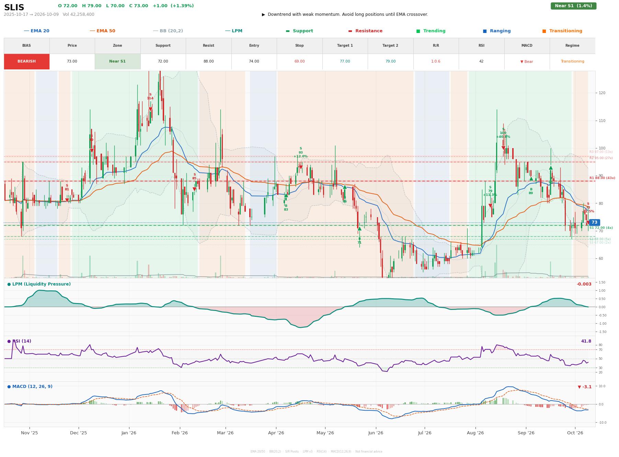Click the blue 73 current price tag
The image size is (619, 457).
tap(594, 222)
